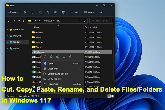Switch to details view icon in status bar

coord(109,96)
